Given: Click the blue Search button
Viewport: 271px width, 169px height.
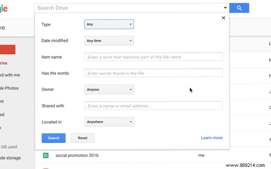Looking at the screenshot, I should [x=54, y=138].
